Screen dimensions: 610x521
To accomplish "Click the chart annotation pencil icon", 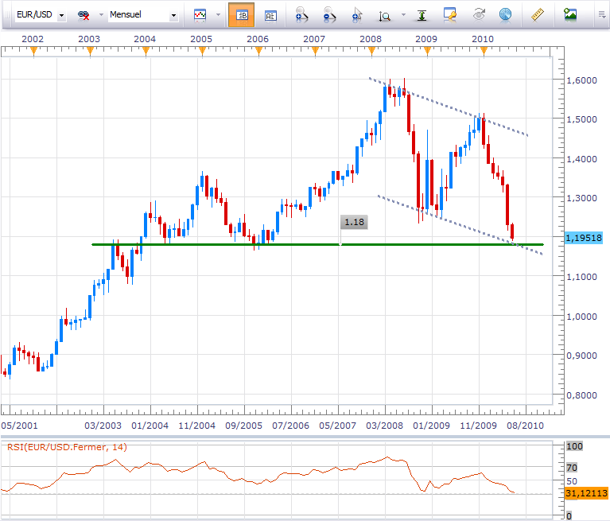I will pyautogui.click(x=450, y=14).
